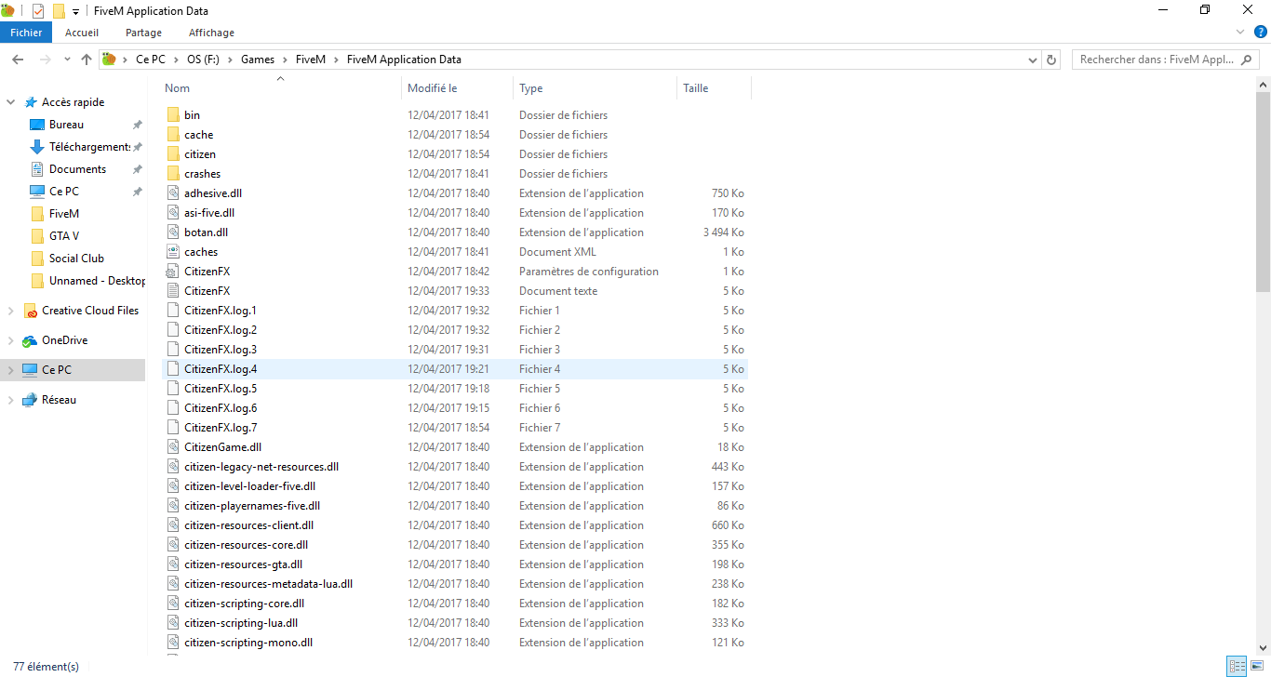Switch to large icons view layout
The width and height of the screenshot is (1271, 677).
(1256, 666)
